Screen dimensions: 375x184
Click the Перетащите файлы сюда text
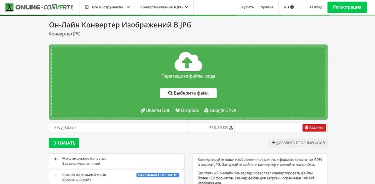coord(188,76)
